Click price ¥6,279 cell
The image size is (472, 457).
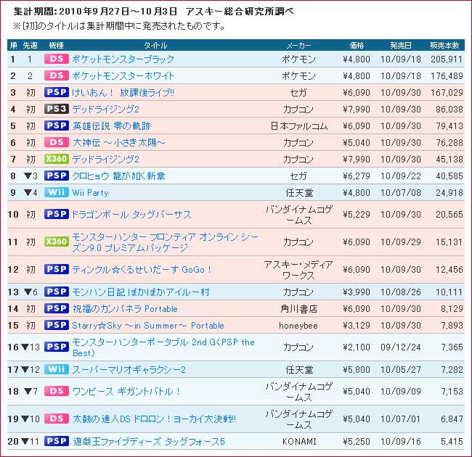pos(357,176)
